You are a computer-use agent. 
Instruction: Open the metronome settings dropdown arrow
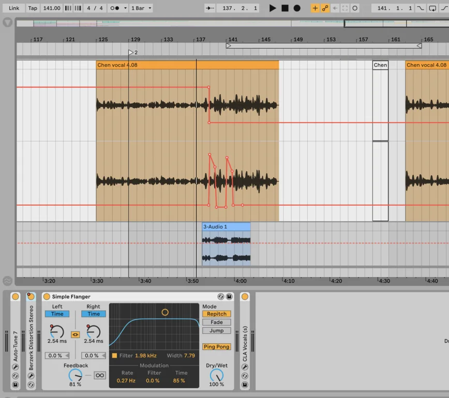125,8
